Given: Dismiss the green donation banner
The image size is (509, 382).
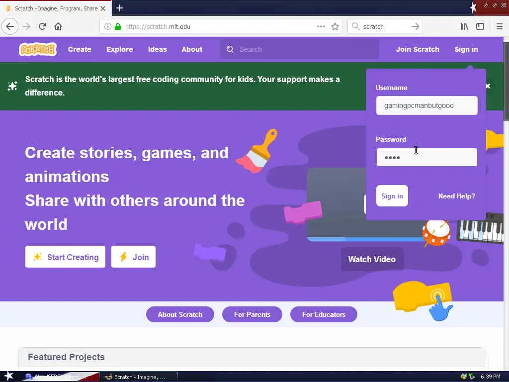Looking at the screenshot, I should (488, 86).
